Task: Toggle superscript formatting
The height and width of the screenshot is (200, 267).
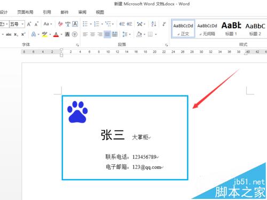Action: [x=23, y=34]
